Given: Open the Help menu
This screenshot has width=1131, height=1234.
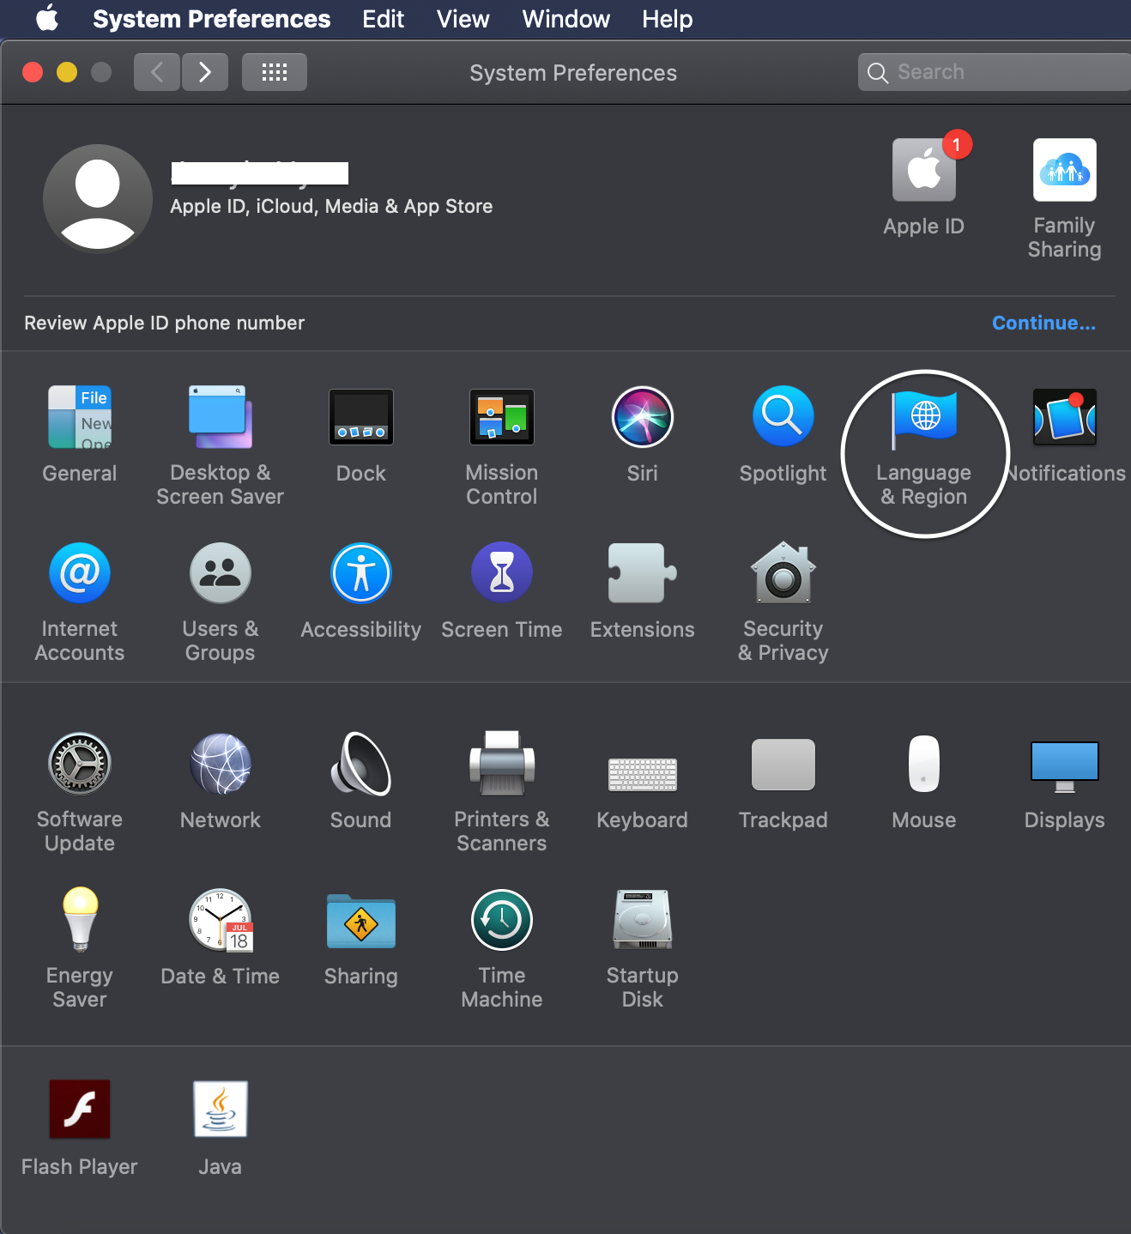Looking at the screenshot, I should coord(667,19).
